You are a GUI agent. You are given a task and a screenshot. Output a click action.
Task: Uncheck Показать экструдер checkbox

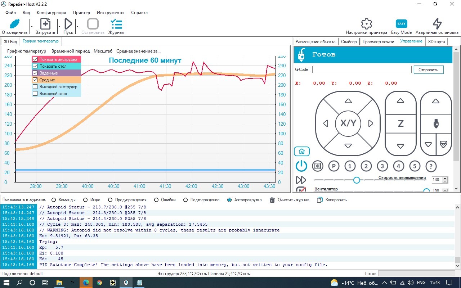click(35, 59)
